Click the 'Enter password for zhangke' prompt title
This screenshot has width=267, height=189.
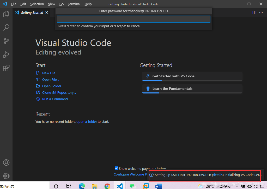tap(134, 11)
